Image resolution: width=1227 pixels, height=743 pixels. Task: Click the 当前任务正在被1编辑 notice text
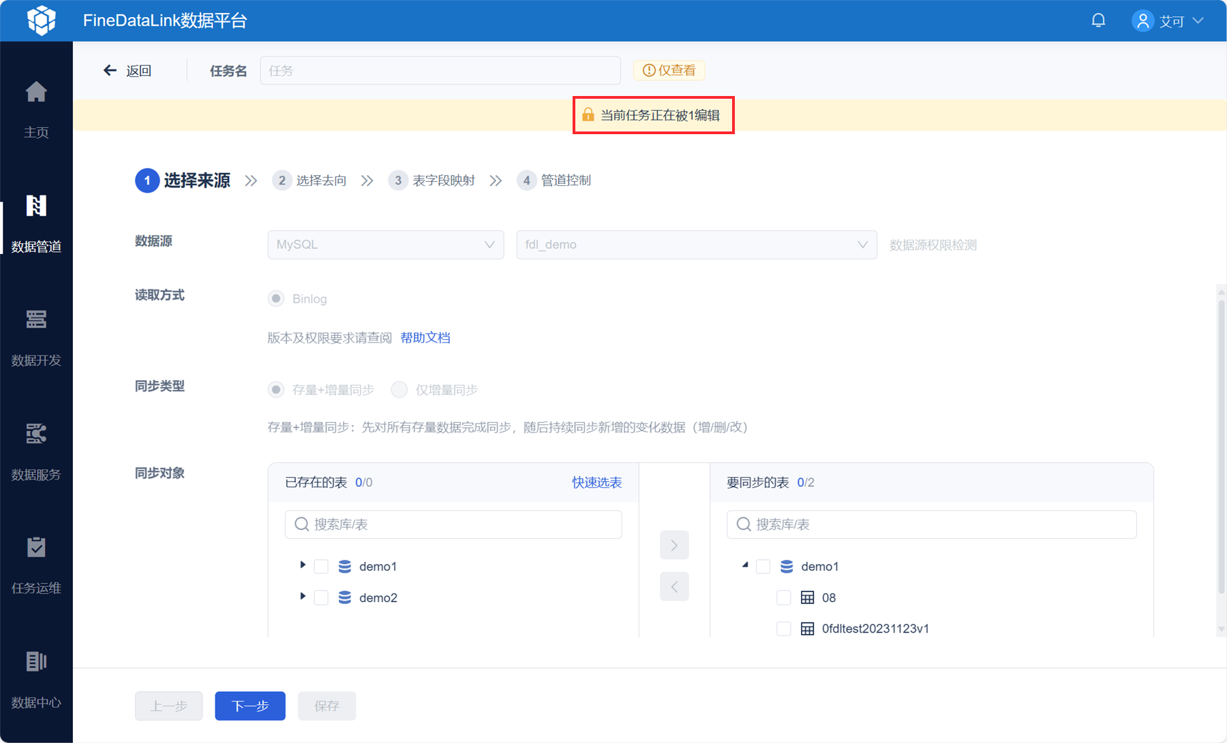(660, 115)
